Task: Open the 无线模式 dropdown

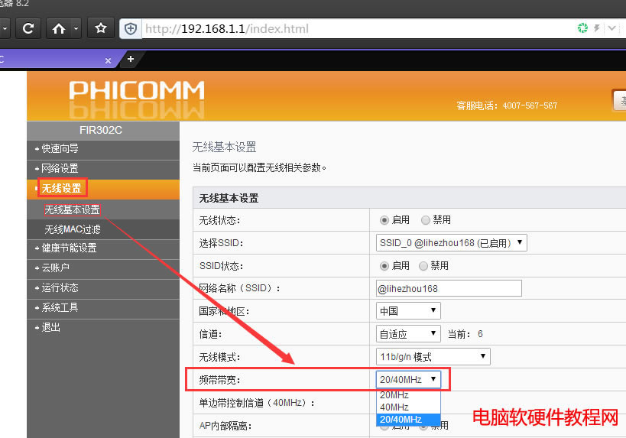Action: click(433, 357)
